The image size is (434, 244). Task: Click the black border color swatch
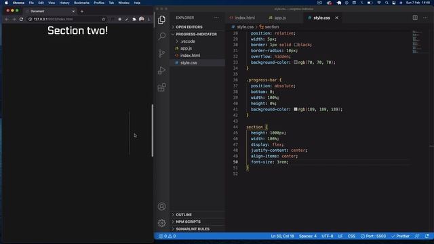tap(296, 45)
